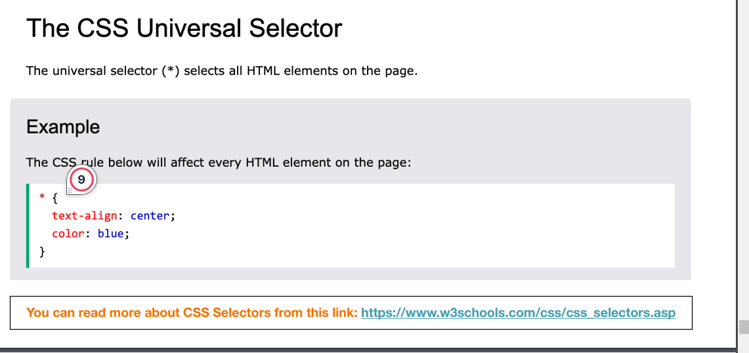Click the "The CSS rule below" sentence
749x353 pixels.
(x=219, y=163)
